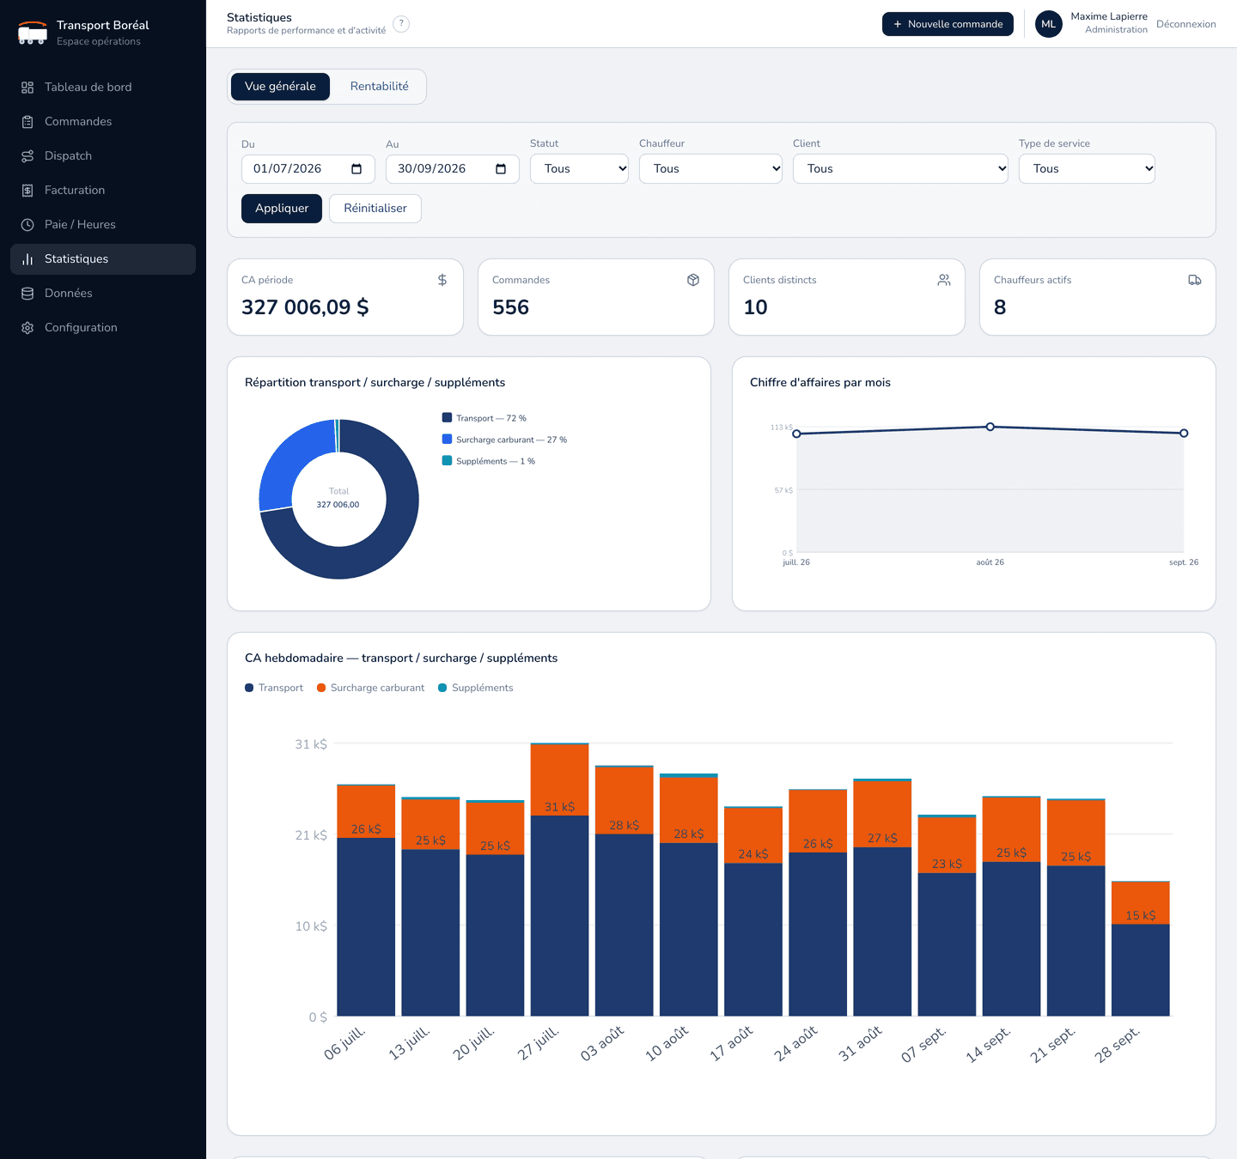Click the Paie / Heures clock icon
This screenshot has width=1237, height=1159.
tap(27, 225)
